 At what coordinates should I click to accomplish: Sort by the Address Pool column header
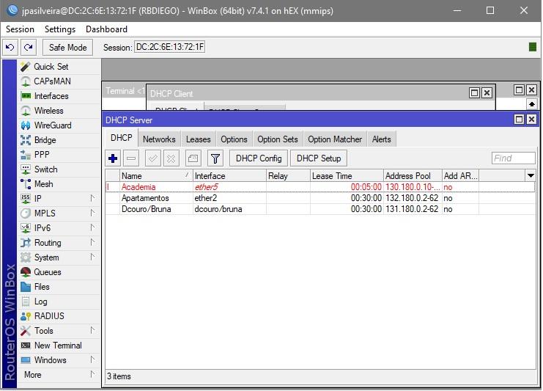click(413, 176)
